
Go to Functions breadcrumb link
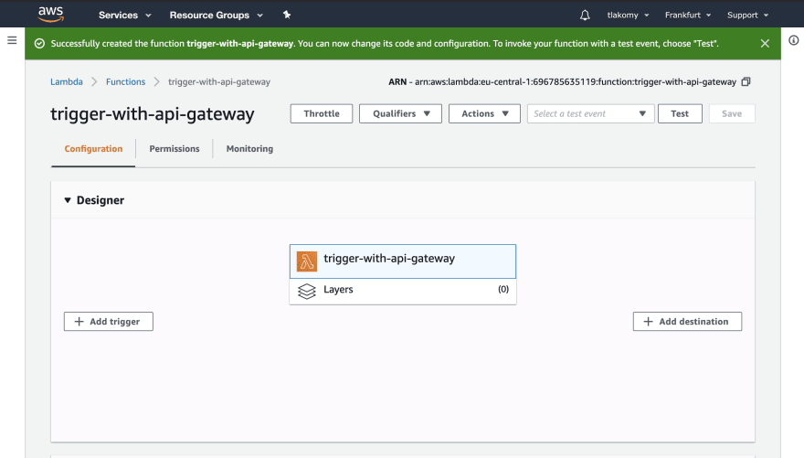pyautogui.click(x=126, y=81)
